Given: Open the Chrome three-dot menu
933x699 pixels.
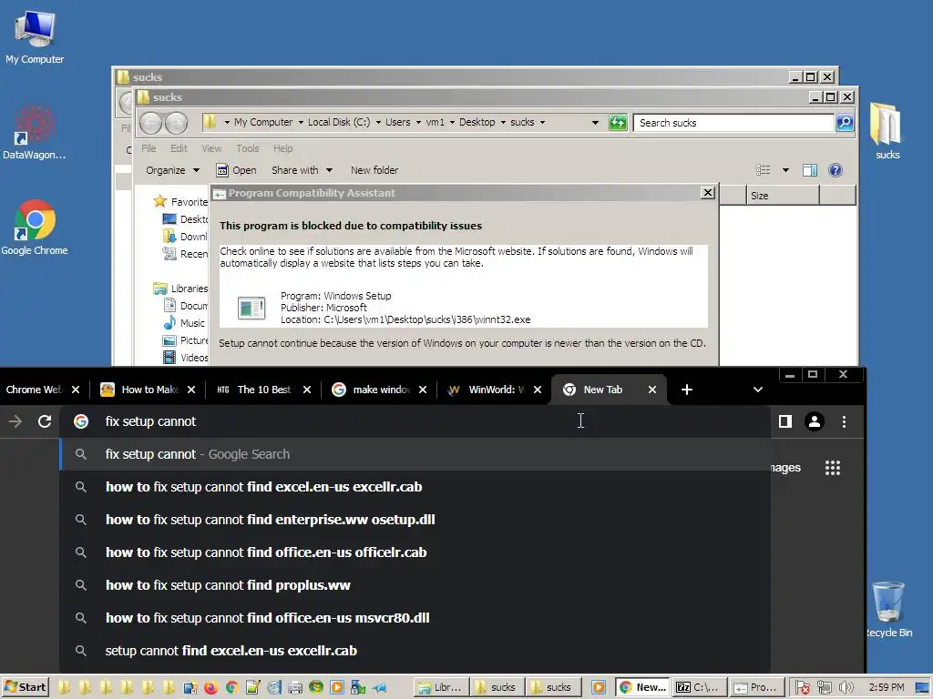Looking at the screenshot, I should pyautogui.click(x=844, y=421).
